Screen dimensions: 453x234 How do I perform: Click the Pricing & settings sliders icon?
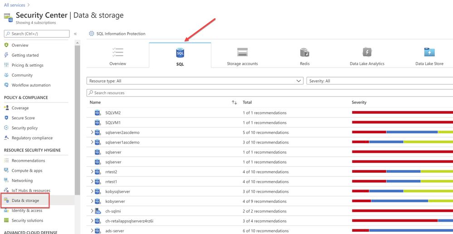(x=6, y=65)
